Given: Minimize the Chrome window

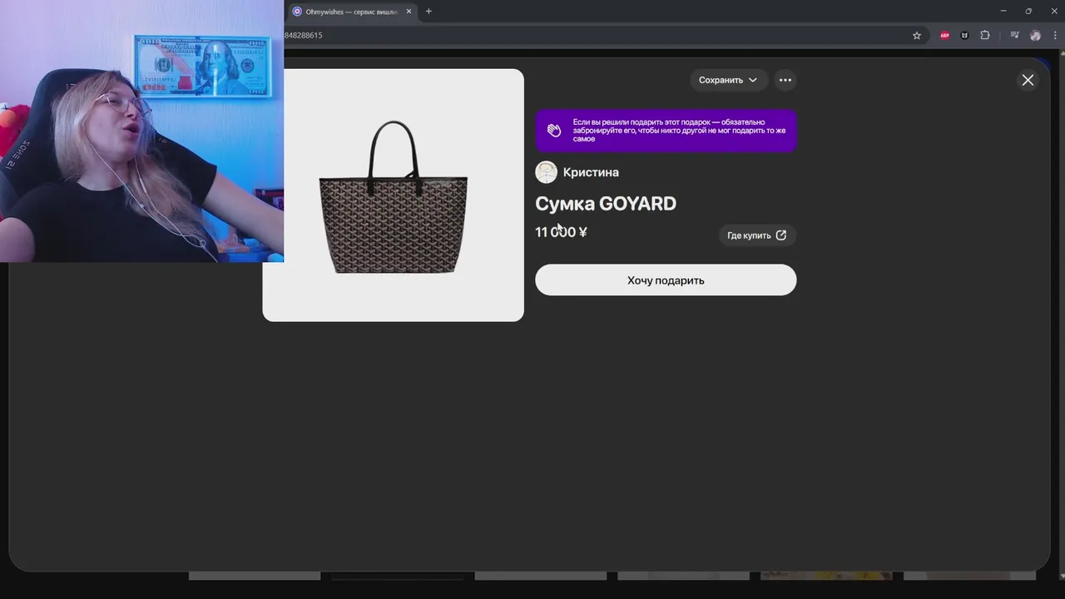Looking at the screenshot, I should tap(1003, 12).
